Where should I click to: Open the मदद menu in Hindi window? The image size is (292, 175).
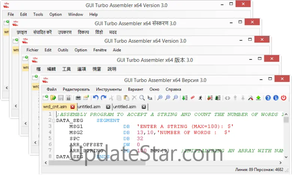click(x=113, y=33)
